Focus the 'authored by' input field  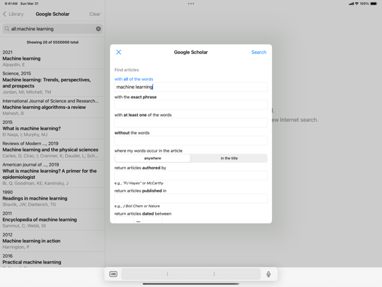(x=191, y=175)
